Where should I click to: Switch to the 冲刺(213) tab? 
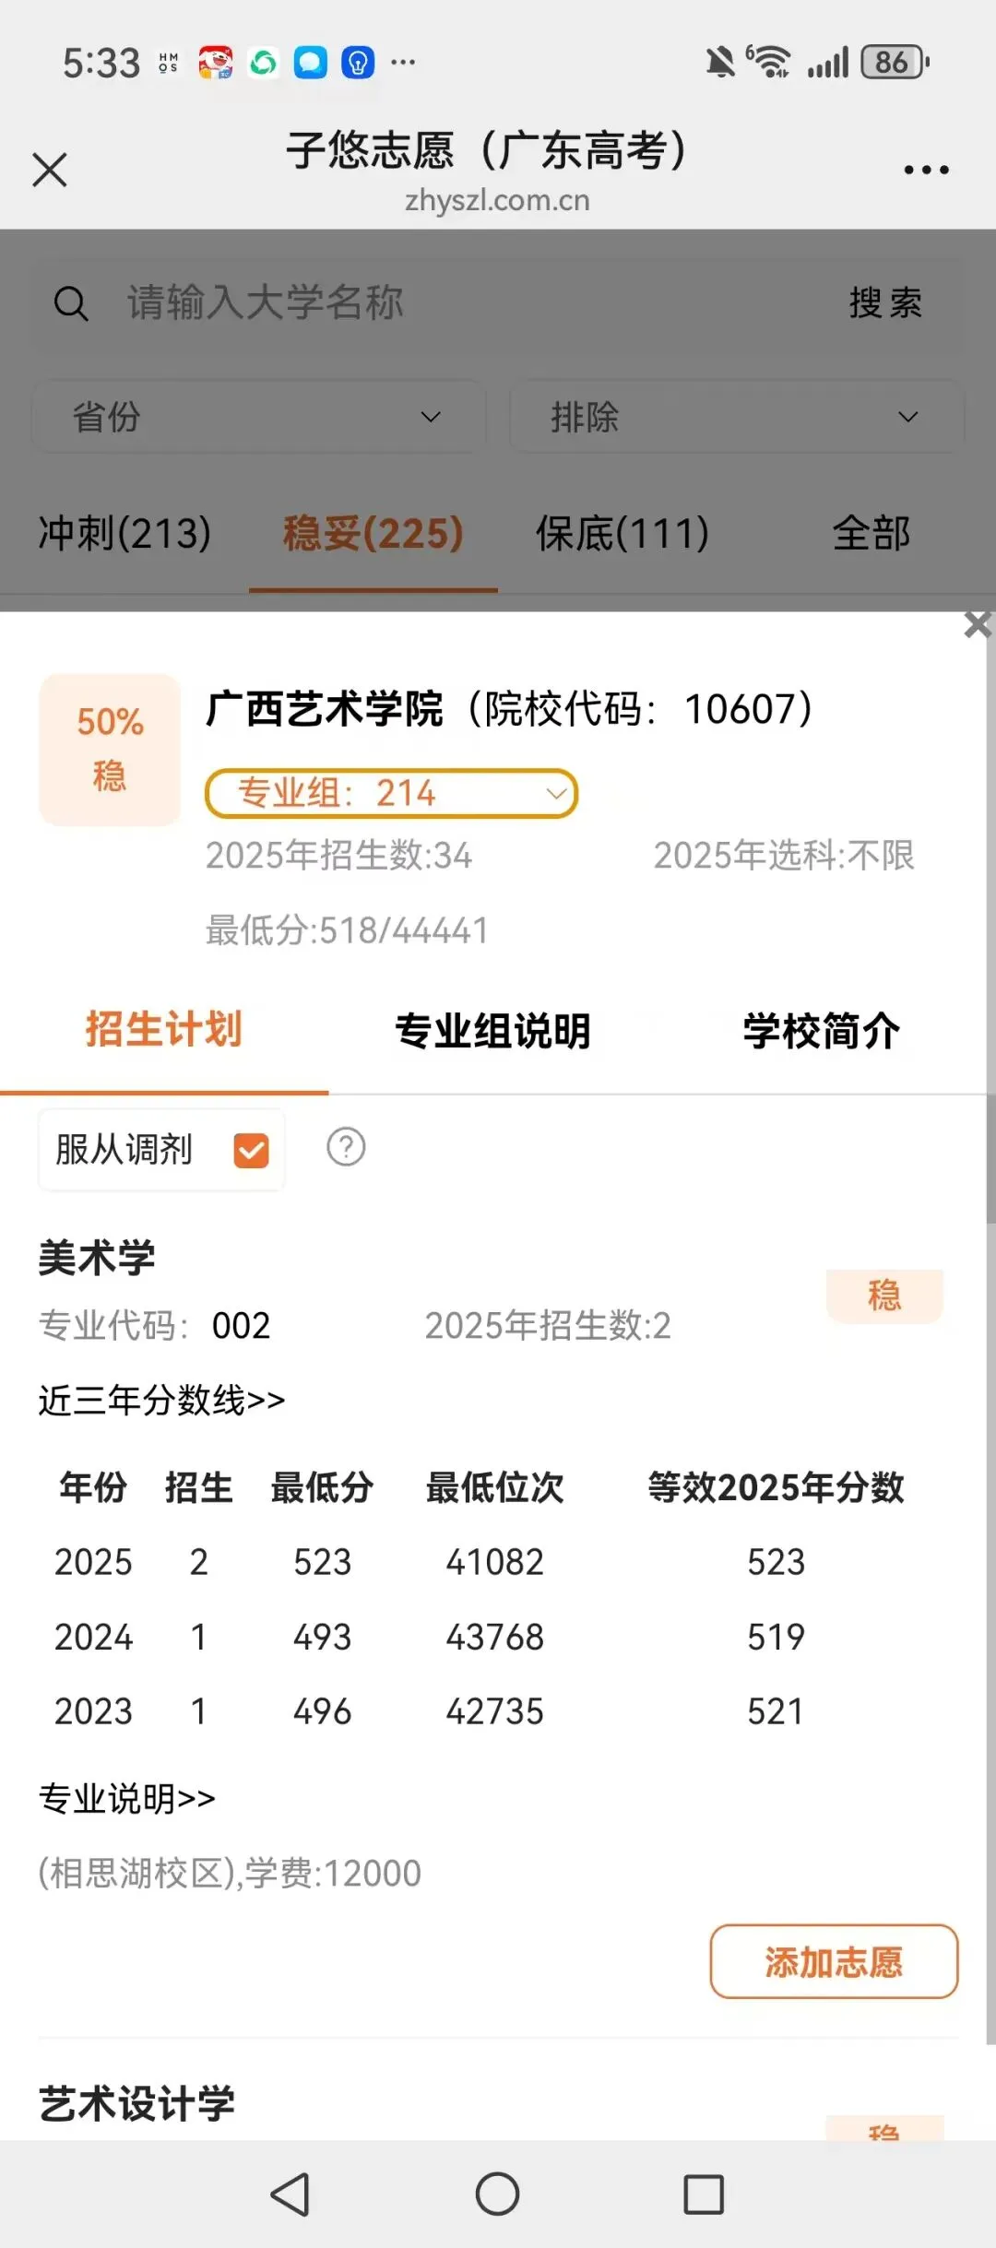125,533
